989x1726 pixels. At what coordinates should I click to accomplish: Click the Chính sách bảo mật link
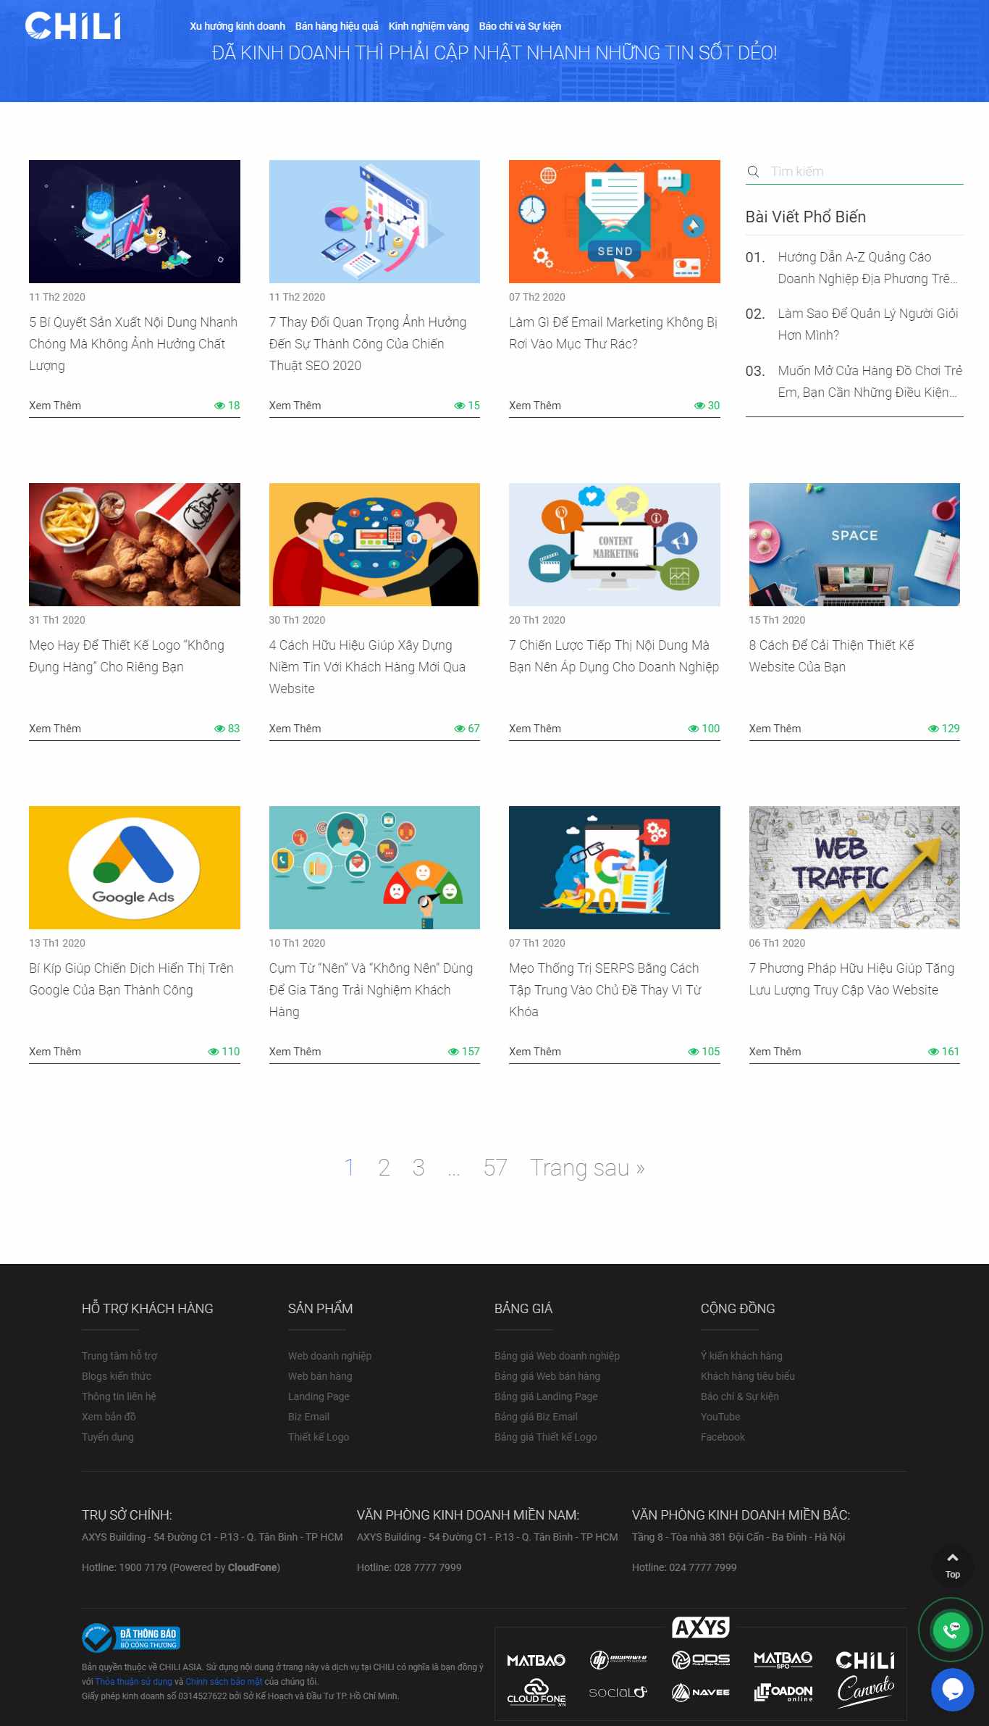point(224,1682)
